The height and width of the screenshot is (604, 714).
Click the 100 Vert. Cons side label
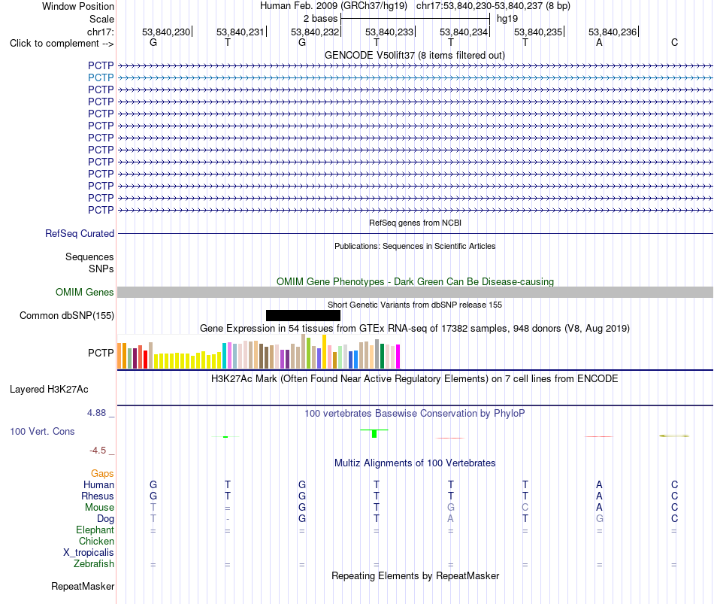pyautogui.click(x=42, y=431)
